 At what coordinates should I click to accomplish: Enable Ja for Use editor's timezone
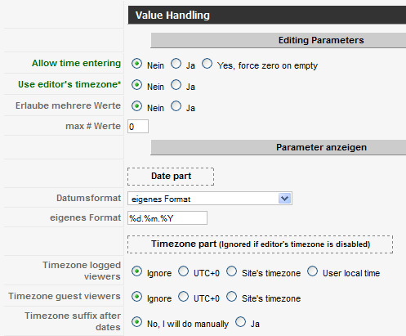click(x=176, y=85)
